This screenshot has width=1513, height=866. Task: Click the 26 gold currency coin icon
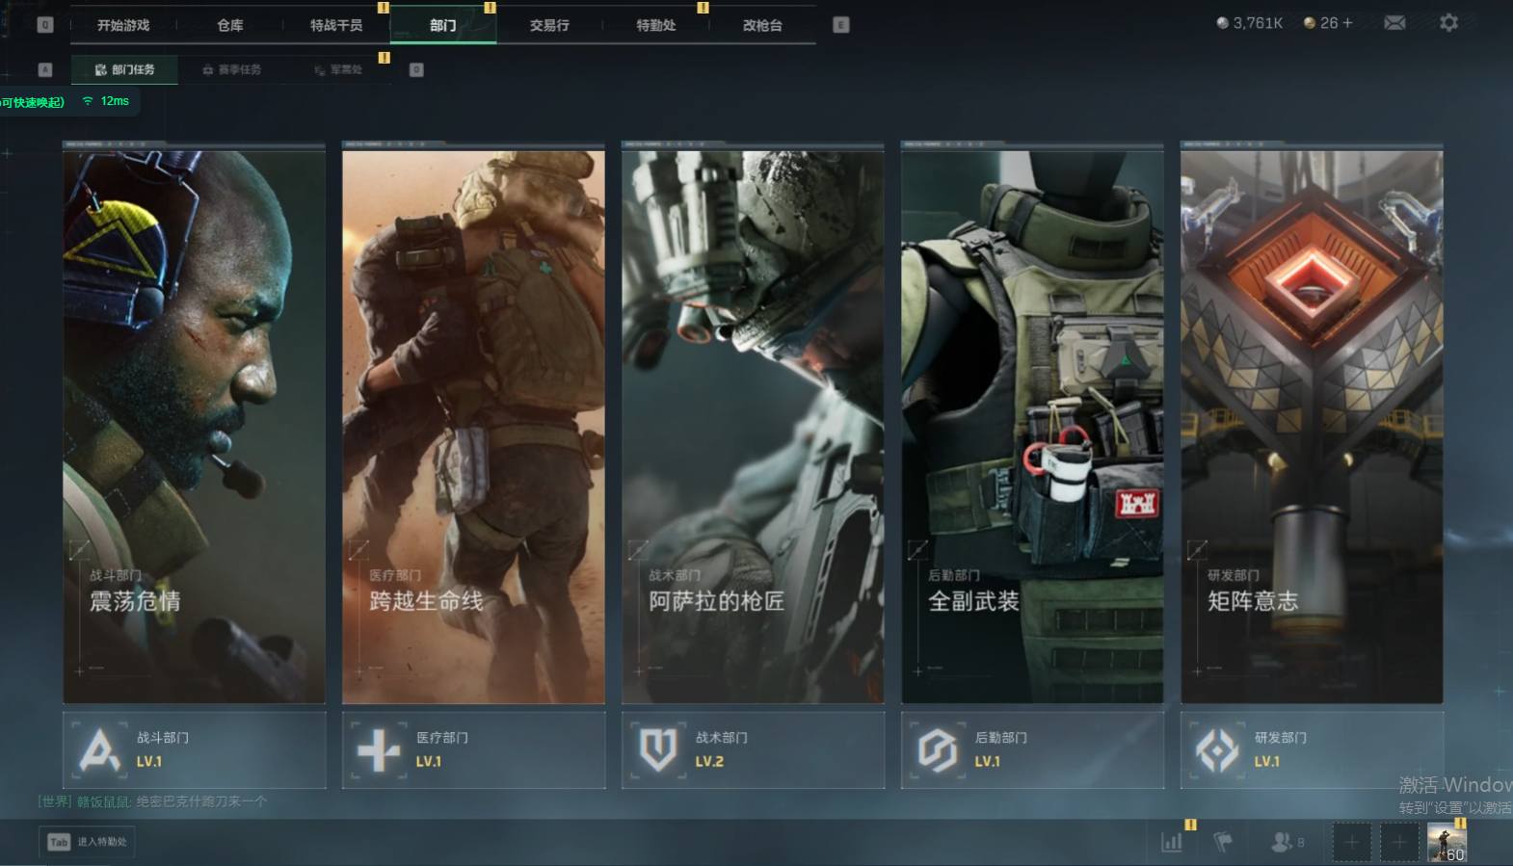(1310, 23)
